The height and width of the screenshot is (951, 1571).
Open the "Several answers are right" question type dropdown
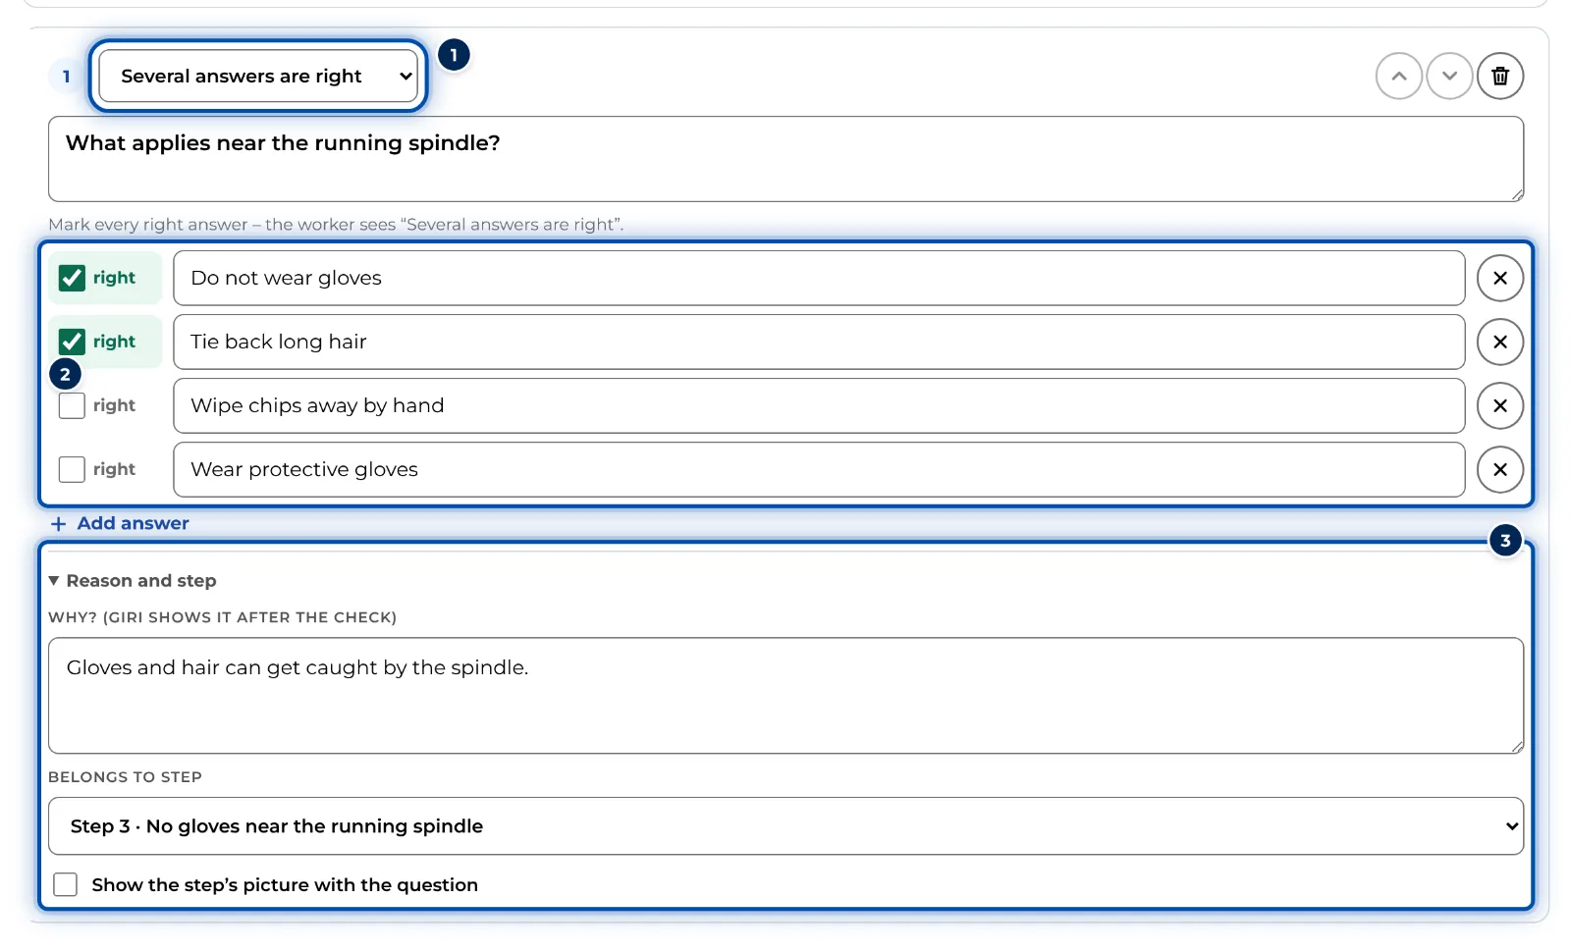click(258, 76)
